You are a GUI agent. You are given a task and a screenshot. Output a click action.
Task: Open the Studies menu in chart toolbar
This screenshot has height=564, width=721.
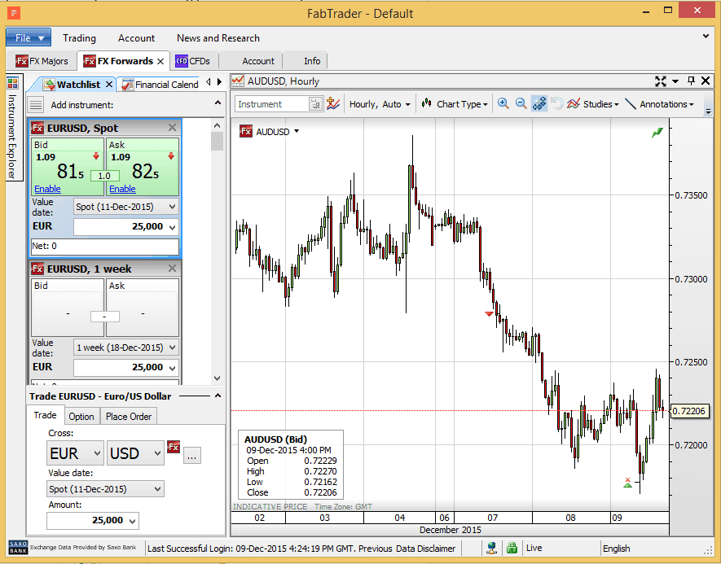pos(593,104)
